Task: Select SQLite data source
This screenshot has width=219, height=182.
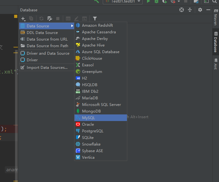Action: coord(101,137)
